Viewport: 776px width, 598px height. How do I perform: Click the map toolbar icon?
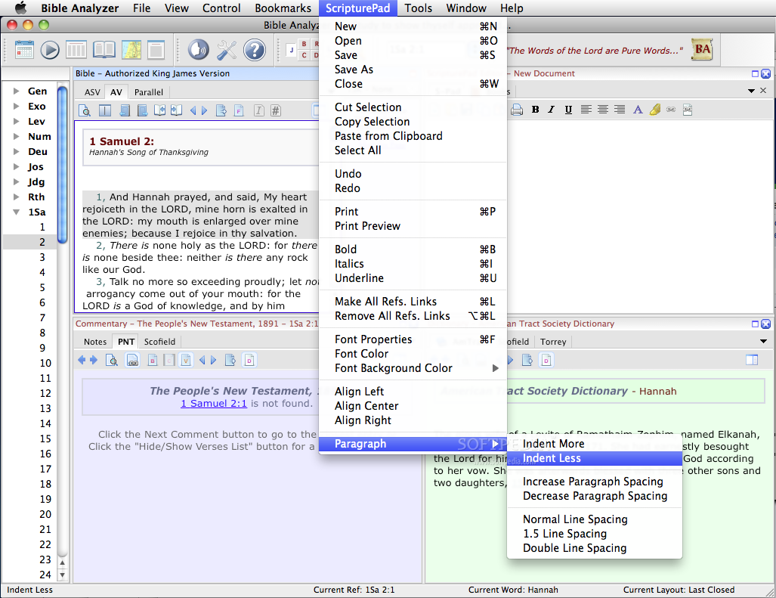coord(131,49)
